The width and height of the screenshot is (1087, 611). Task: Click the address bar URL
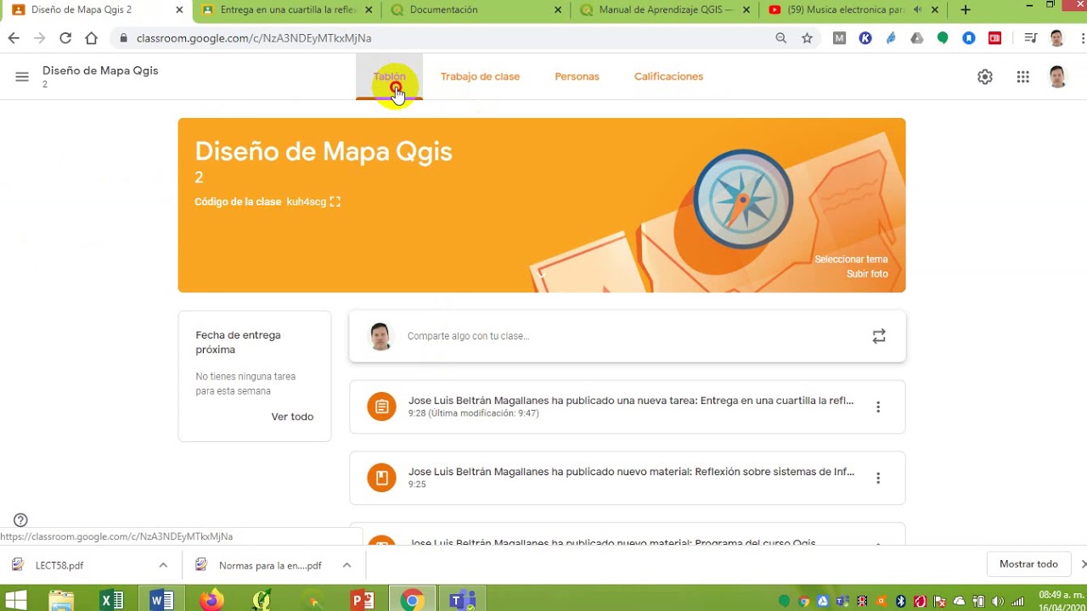tap(254, 38)
